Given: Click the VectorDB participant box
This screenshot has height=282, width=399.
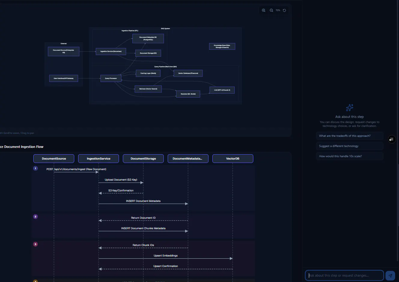Looking at the screenshot, I should 233,158.
